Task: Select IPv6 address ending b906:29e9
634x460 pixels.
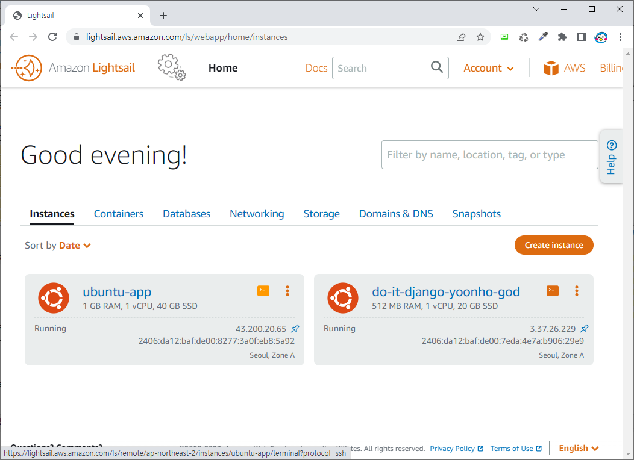Action: tap(503, 341)
